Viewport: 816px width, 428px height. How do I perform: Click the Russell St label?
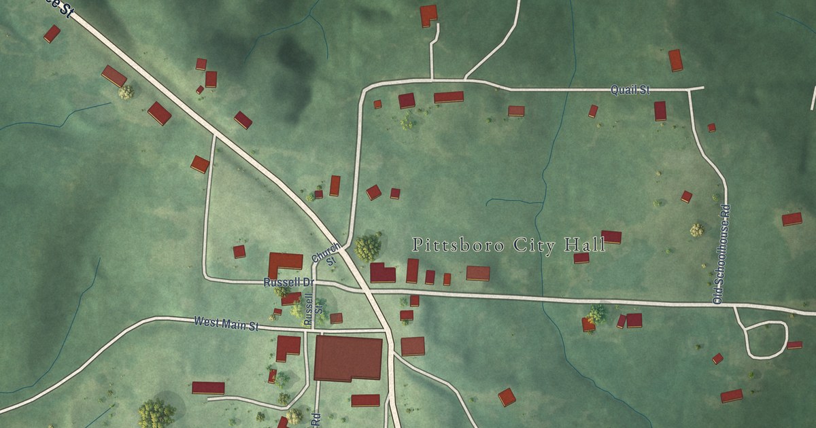[313, 308]
